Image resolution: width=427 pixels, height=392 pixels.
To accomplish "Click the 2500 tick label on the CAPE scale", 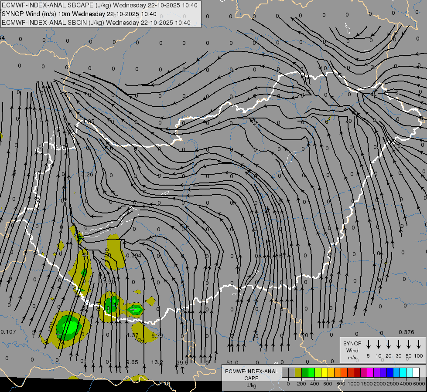I will pos(393,384).
